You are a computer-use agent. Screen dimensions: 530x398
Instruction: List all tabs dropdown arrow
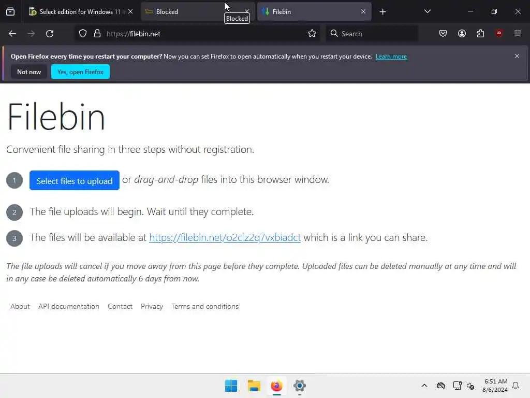[427, 12]
